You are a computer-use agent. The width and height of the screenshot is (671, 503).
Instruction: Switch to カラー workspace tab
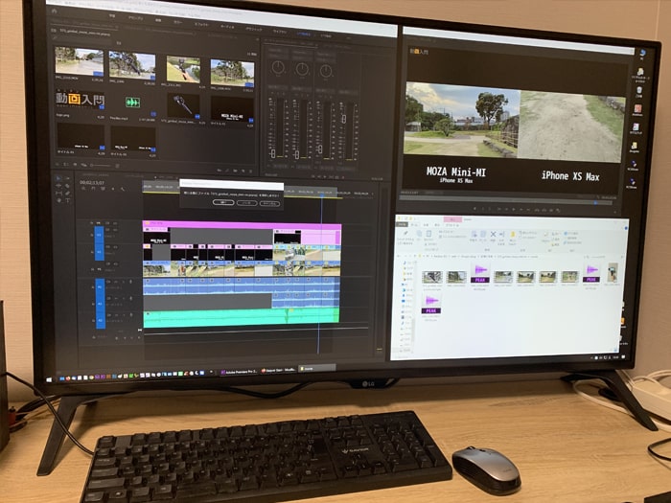(178, 22)
